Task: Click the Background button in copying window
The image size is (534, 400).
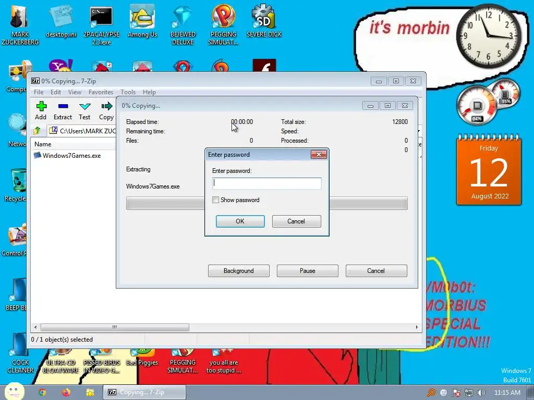Action: (x=239, y=271)
